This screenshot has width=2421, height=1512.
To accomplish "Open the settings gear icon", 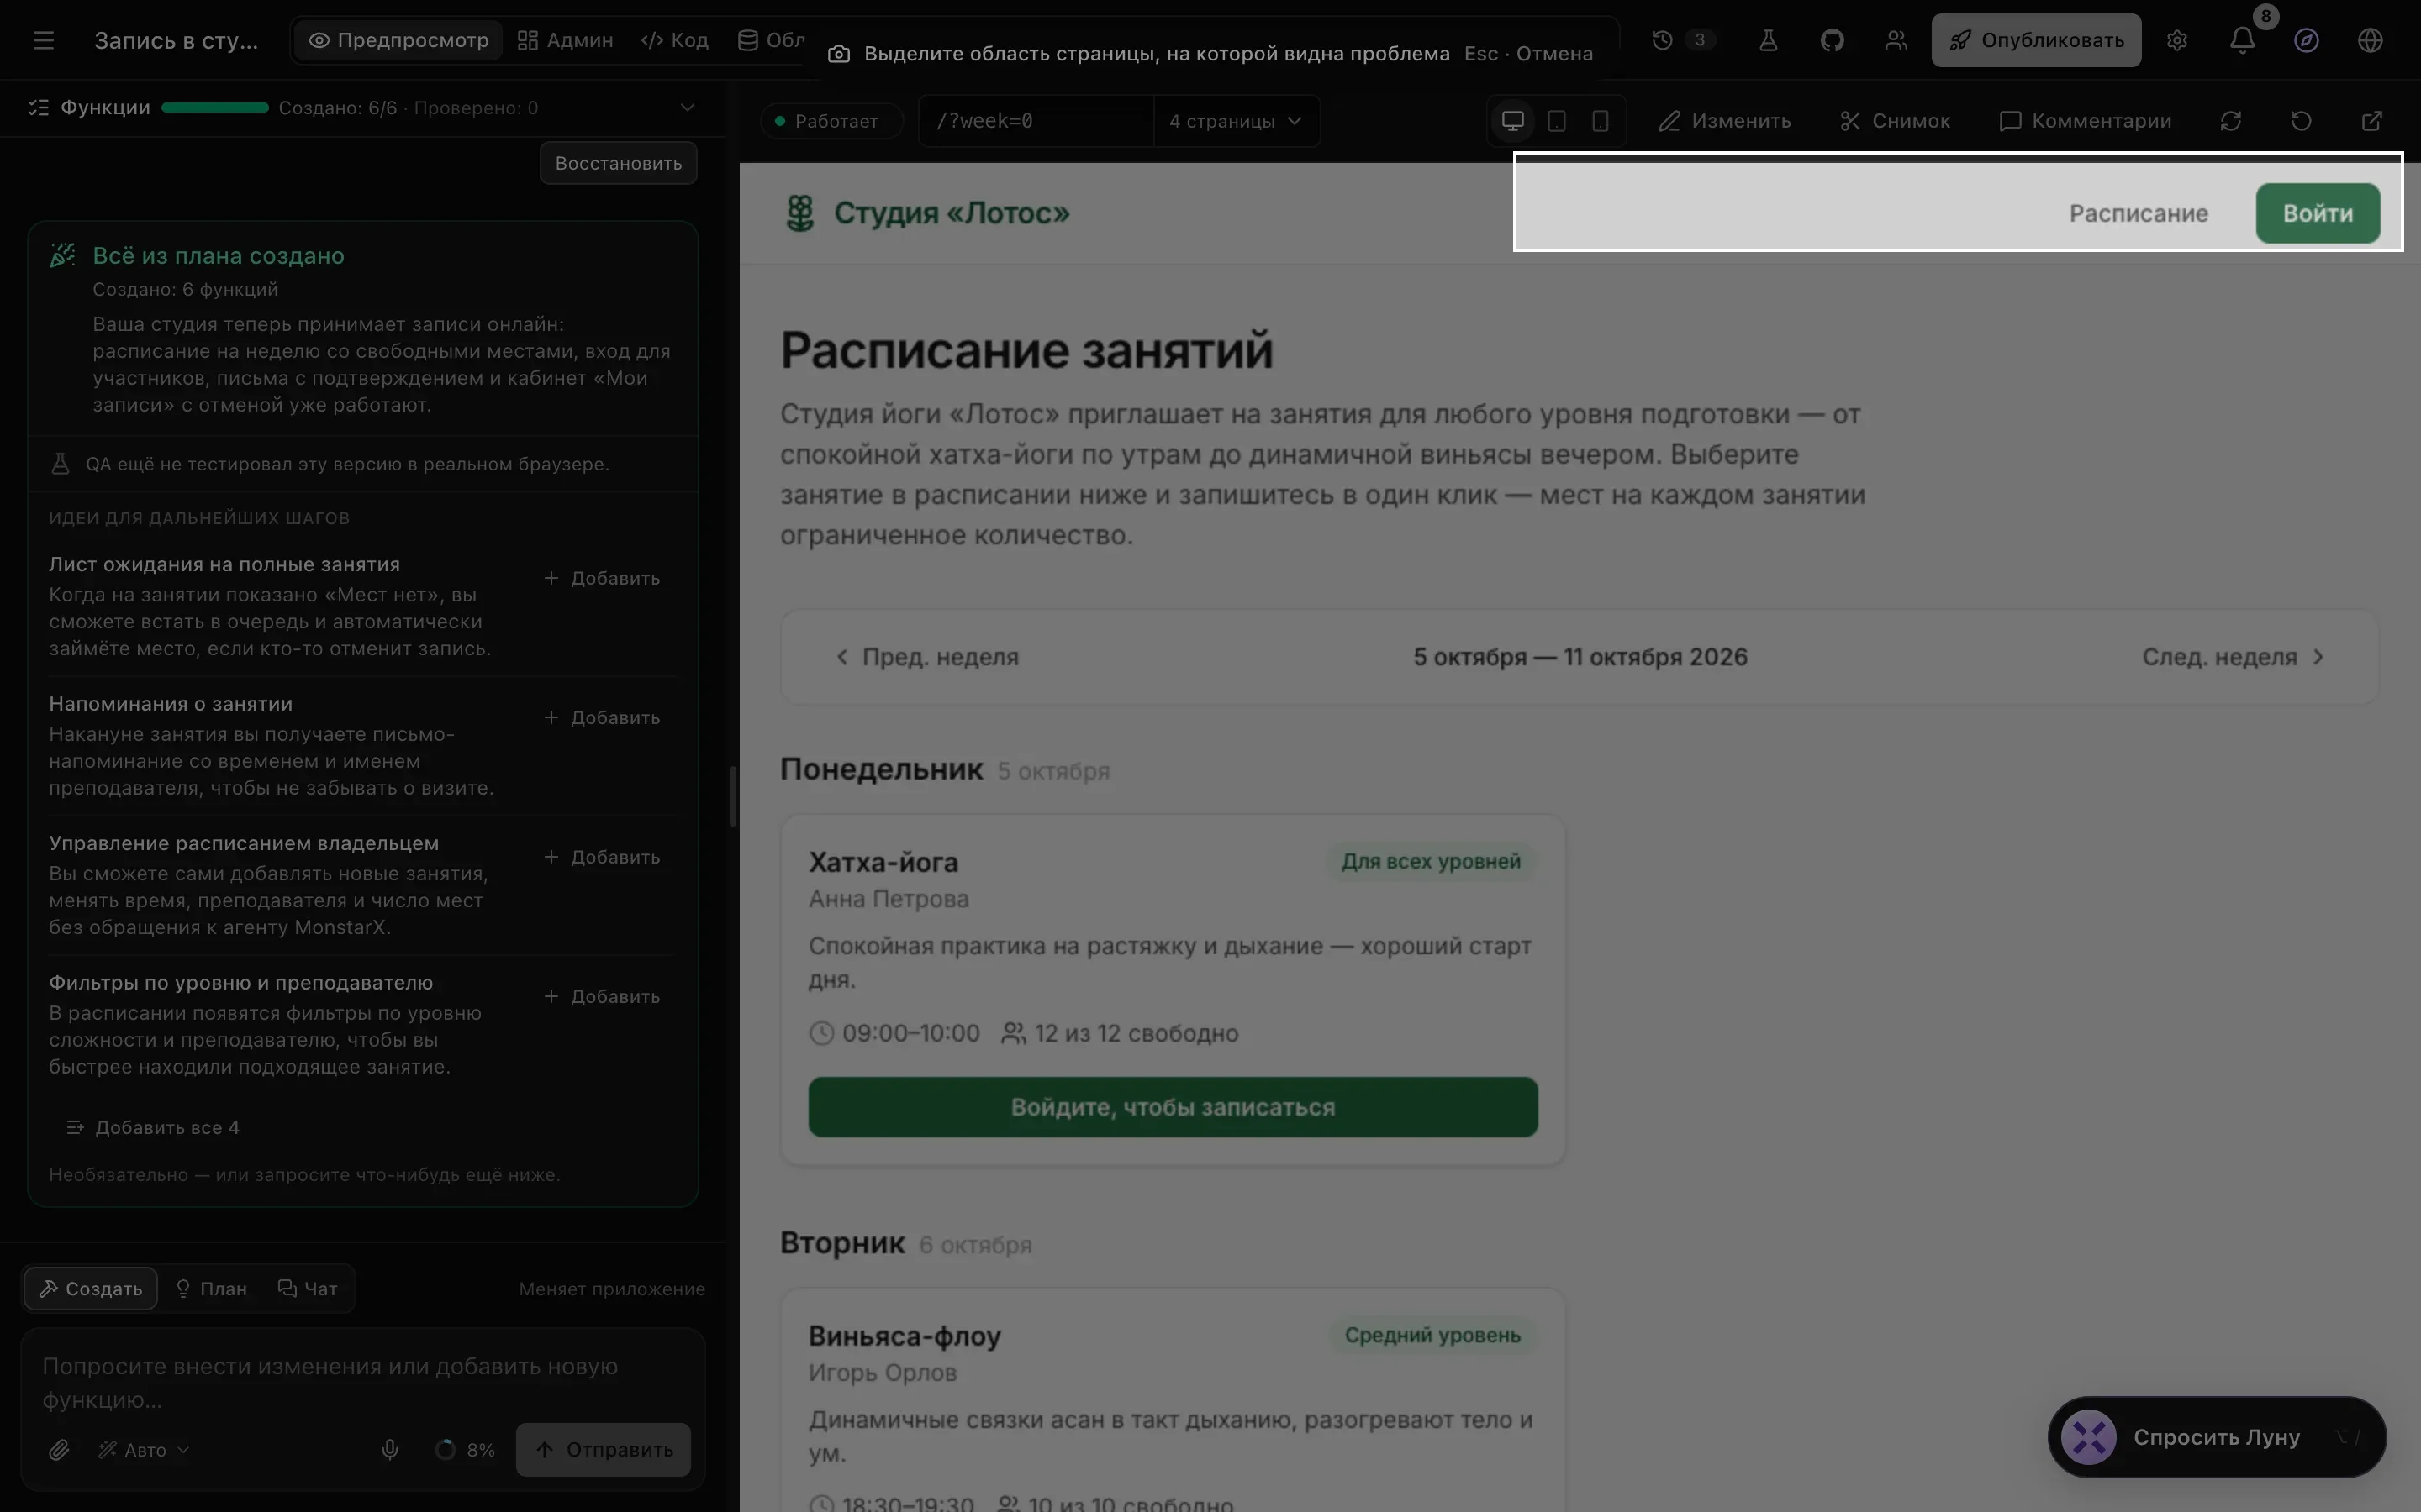I will point(2177,40).
